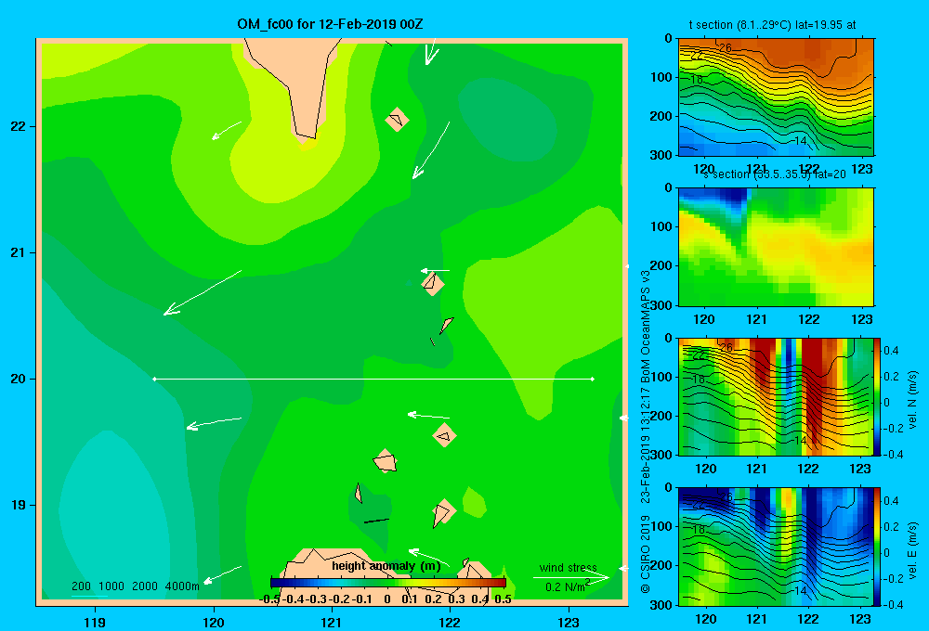Screen dimensions: 929x631
Task: Click longitude label 119 under the main map
Action: click(95, 622)
